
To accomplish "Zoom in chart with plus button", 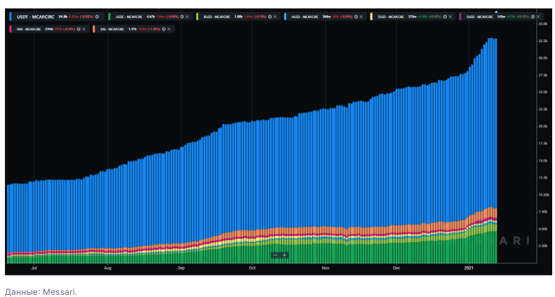I will point(284,255).
